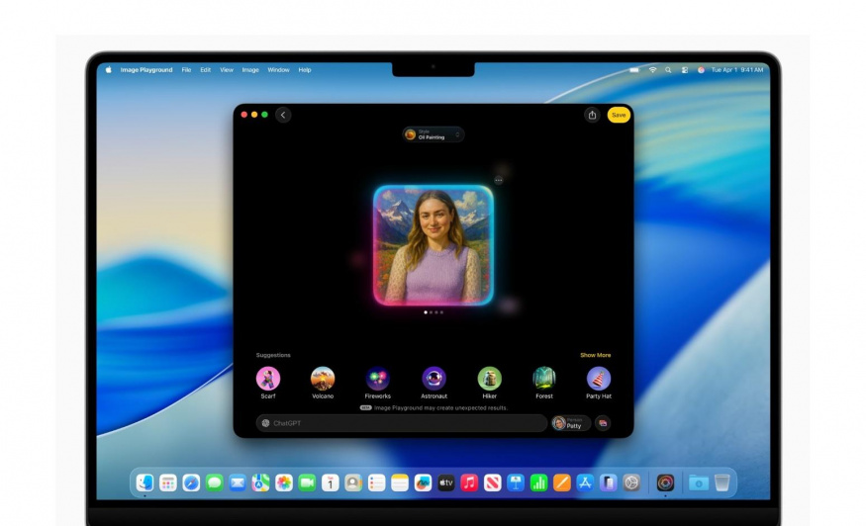Open the Apple menu
This screenshot has height=526, width=866.
(x=109, y=70)
